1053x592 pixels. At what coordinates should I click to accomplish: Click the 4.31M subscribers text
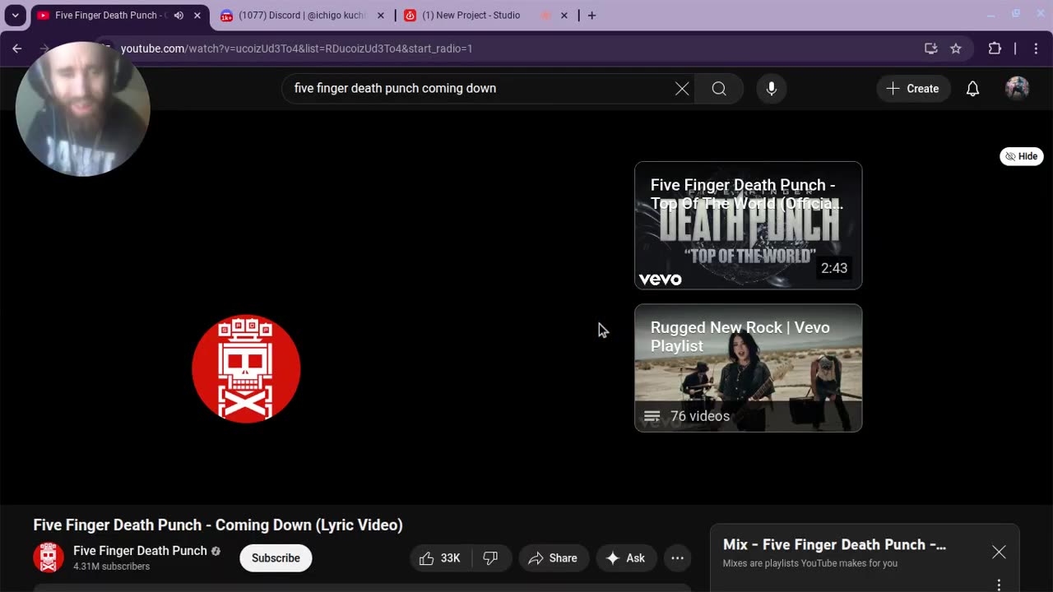tap(111, 567)
